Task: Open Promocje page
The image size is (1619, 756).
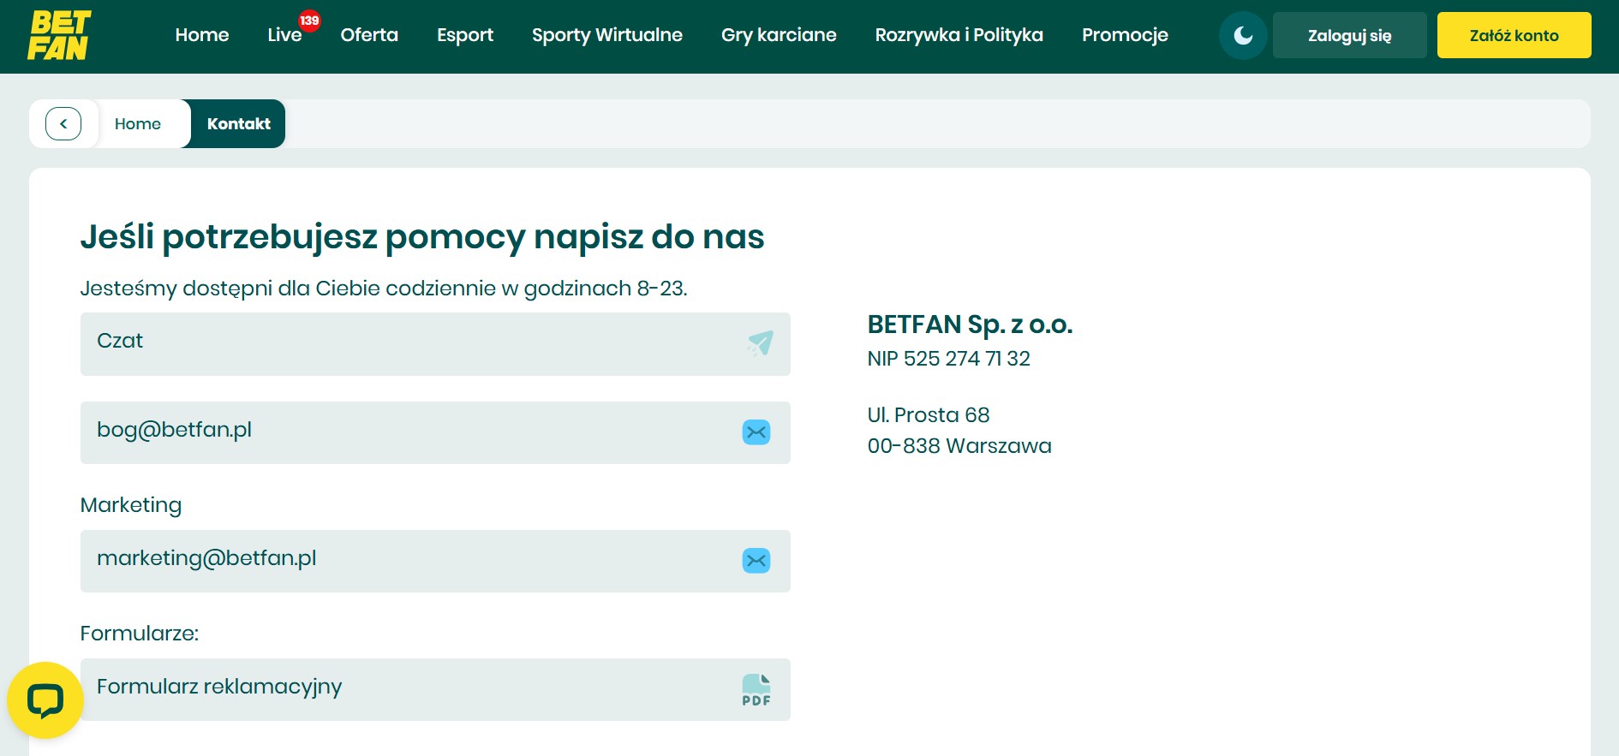Action: pos(1125,35)
